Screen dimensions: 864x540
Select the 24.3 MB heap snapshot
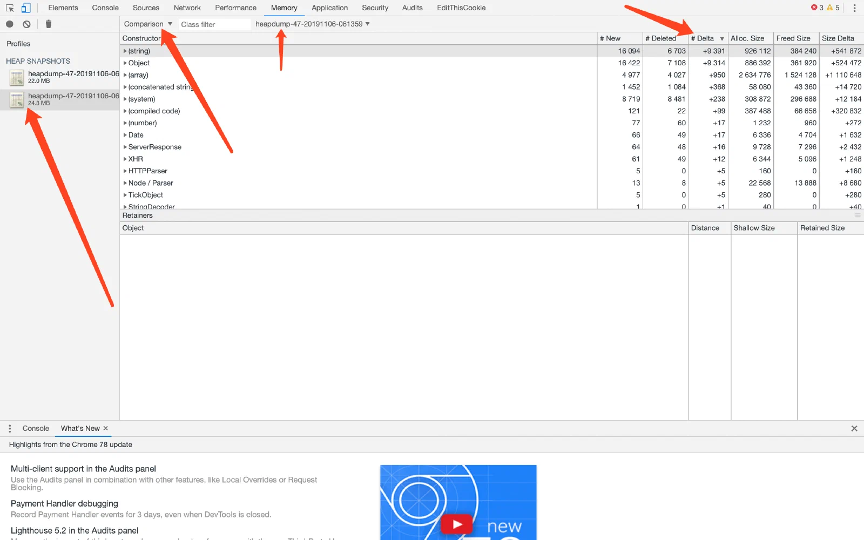59,99
